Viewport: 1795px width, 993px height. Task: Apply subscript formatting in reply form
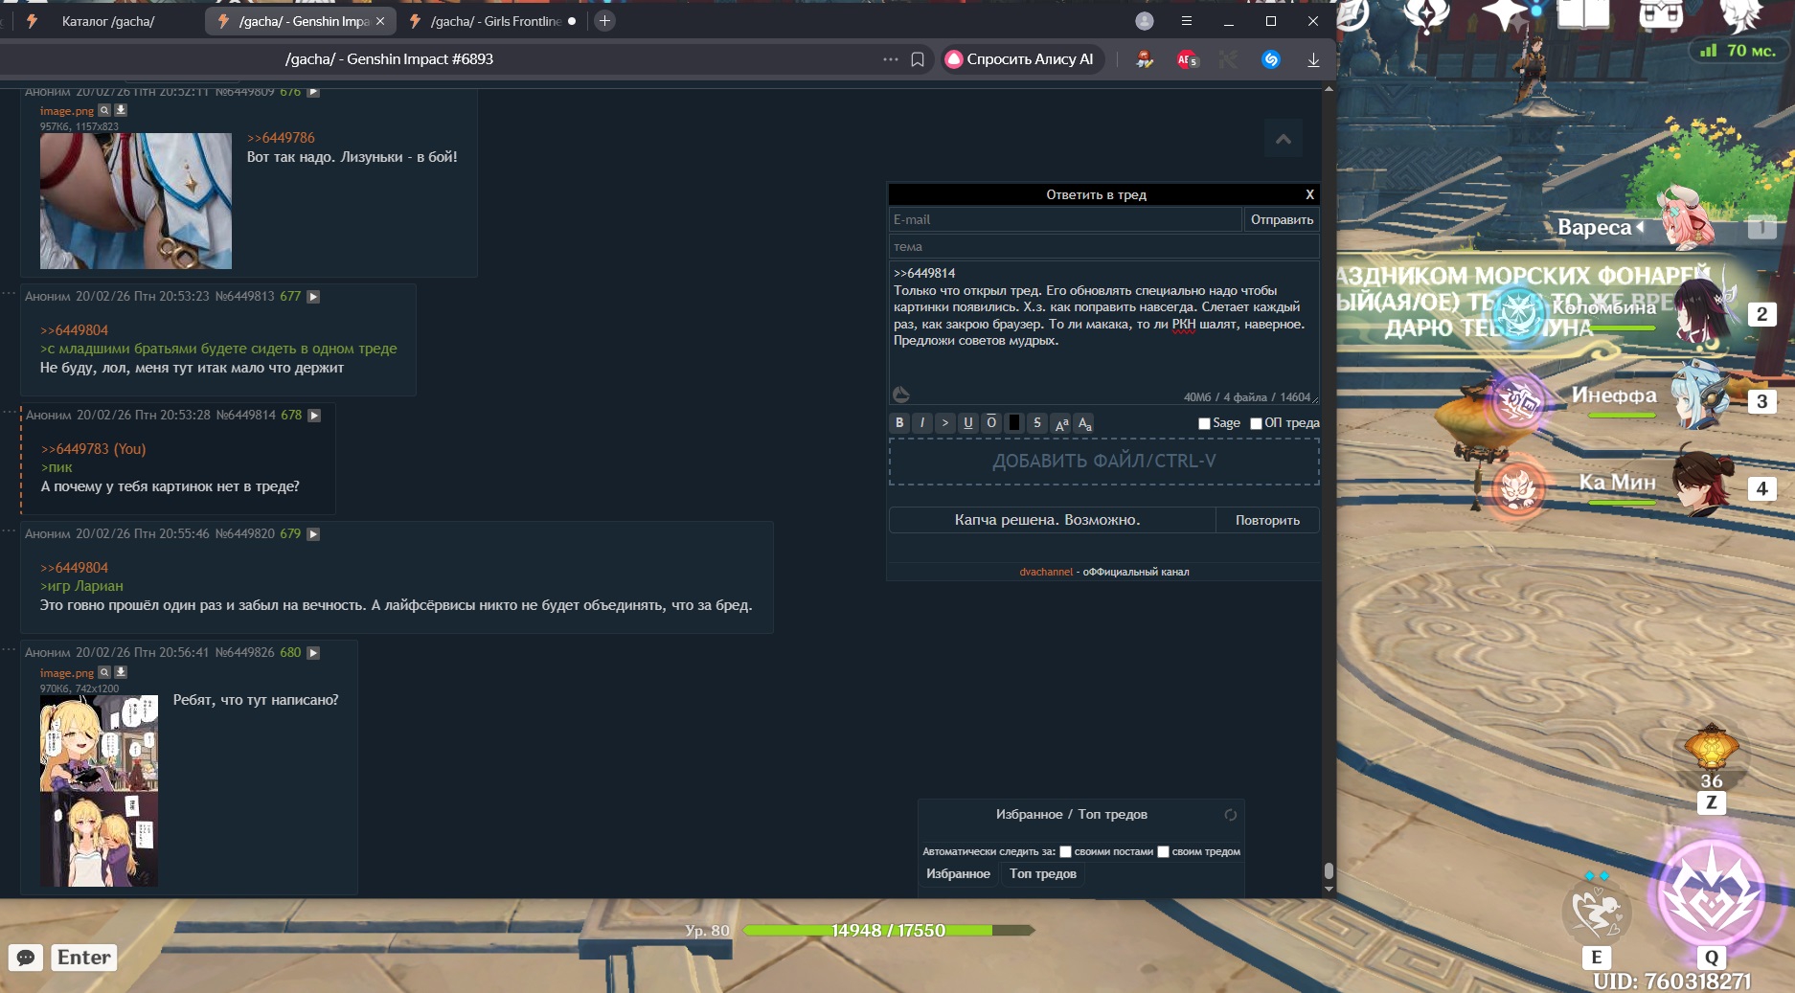[x=1084, y=423]
